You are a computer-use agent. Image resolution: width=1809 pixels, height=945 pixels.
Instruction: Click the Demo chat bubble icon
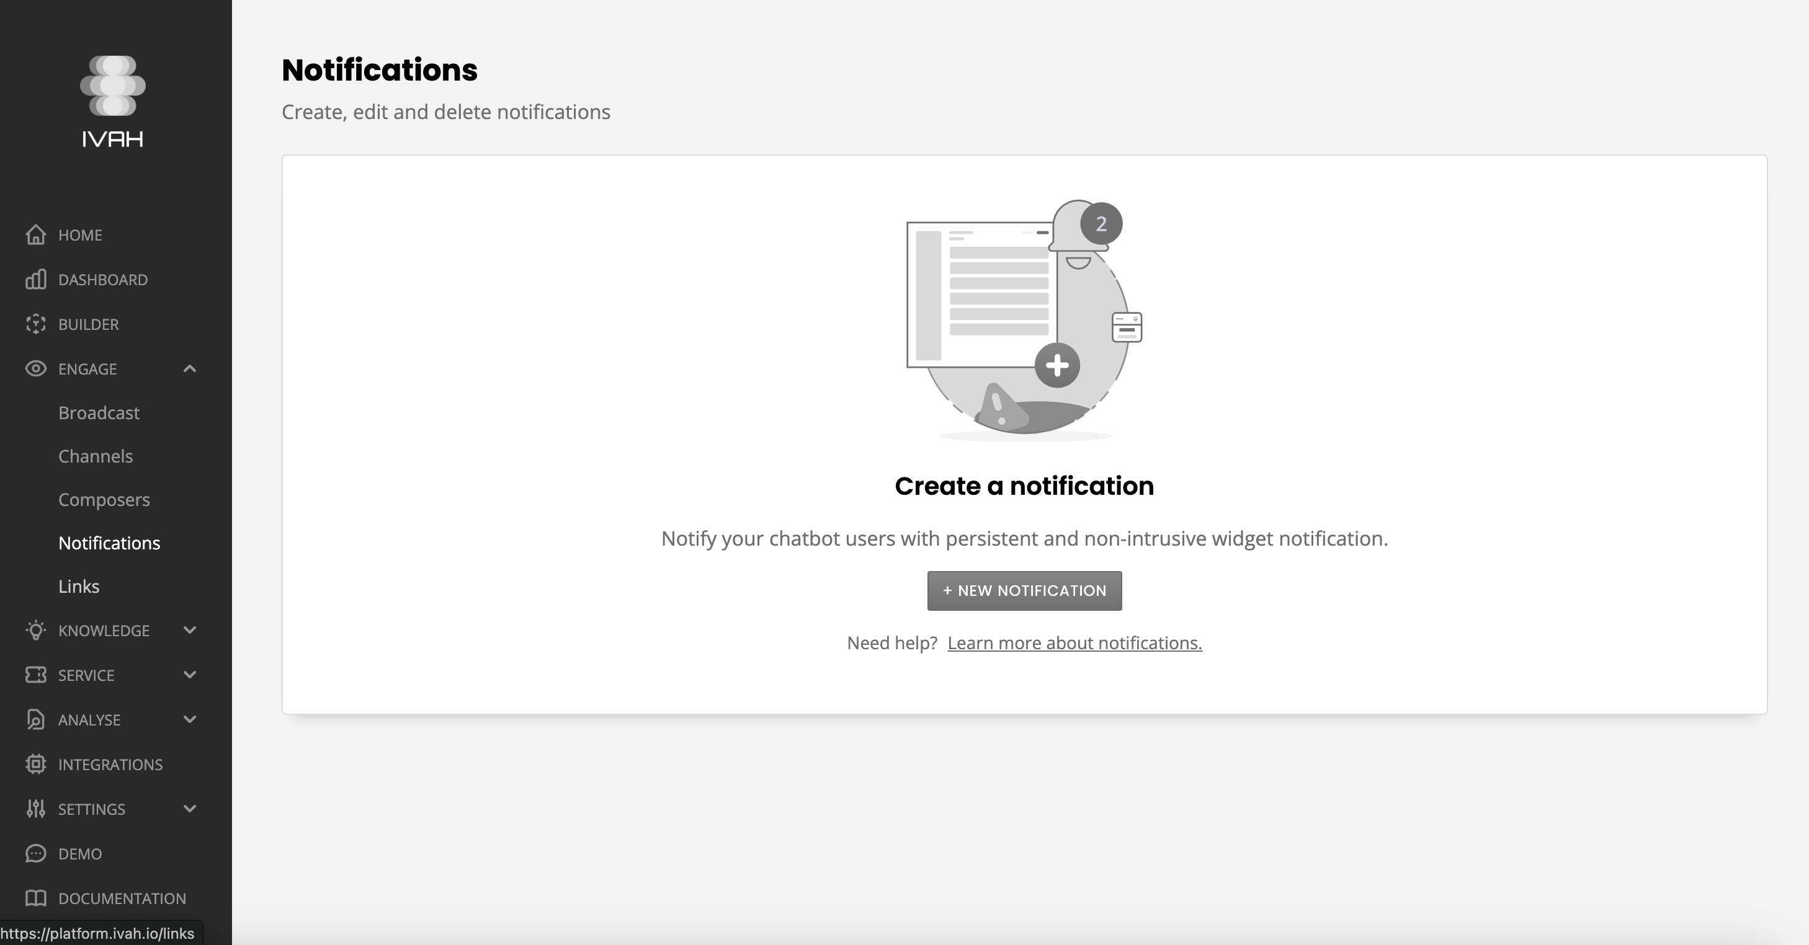click(36, 853)
